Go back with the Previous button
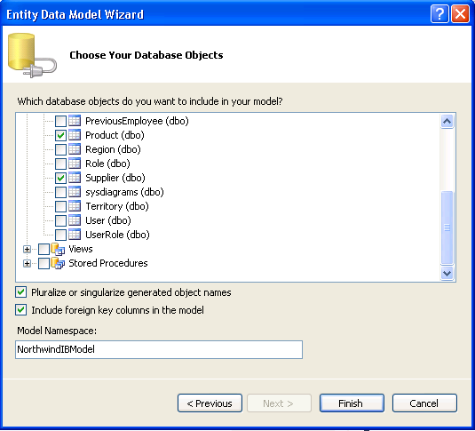The image size is (475, 431). pos(210,403)
